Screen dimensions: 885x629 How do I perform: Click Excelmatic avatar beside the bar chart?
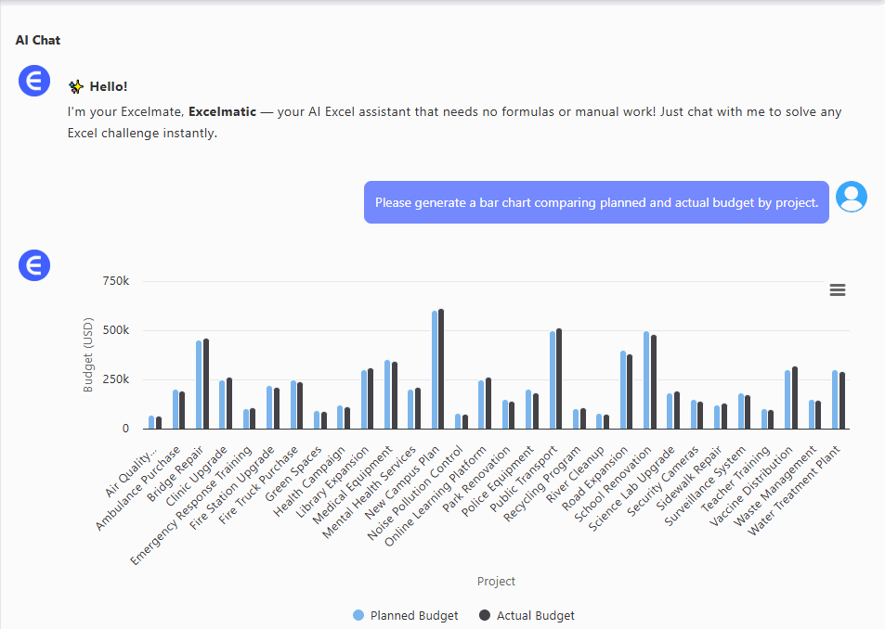point(34,266)
